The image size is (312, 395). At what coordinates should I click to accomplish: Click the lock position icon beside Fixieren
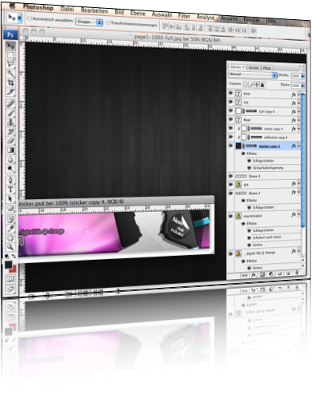click(257, 85)
